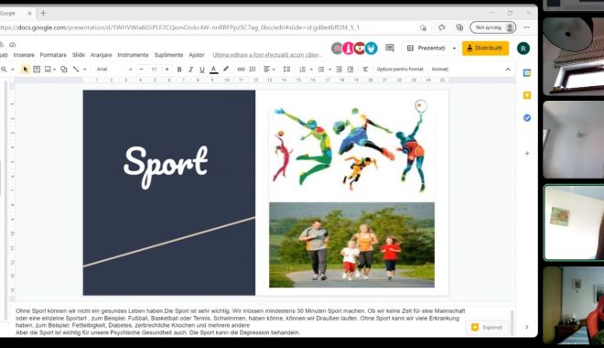Open the zoom level dropdown arrow
This screenshot has height=348, width=604.
12,70
